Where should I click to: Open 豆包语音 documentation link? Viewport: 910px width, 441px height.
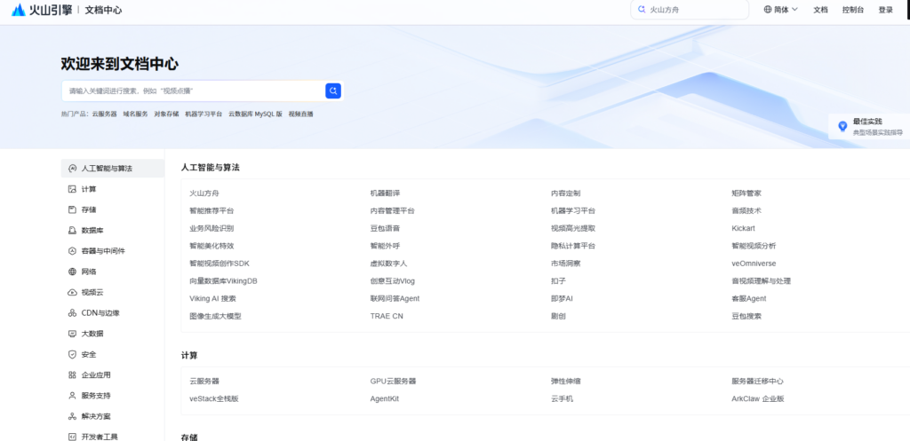[x=386, y=228]
